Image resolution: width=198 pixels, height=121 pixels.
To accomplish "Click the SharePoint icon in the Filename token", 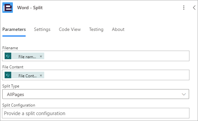I will point(8,56).
